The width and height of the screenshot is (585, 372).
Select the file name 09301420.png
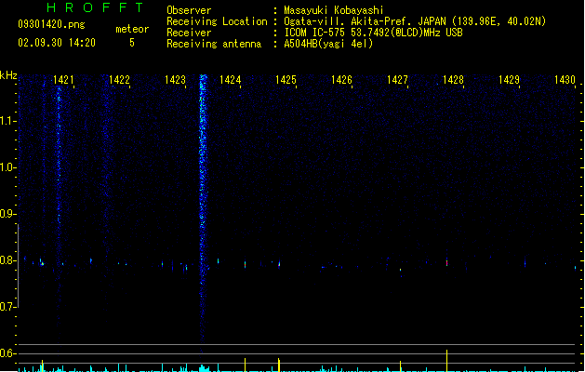51,24
